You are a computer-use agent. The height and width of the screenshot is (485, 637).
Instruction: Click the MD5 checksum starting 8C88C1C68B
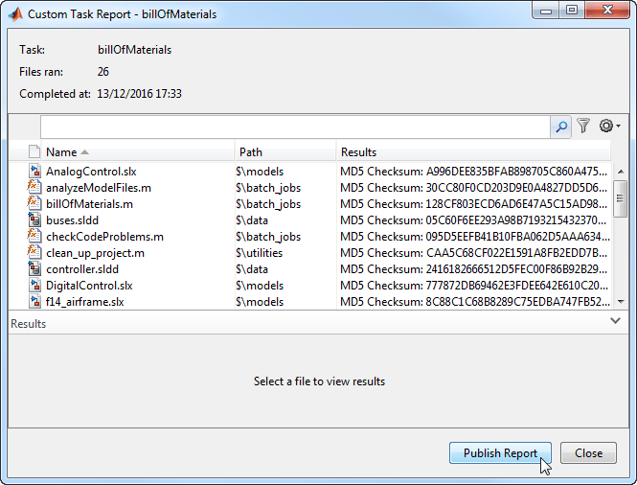474,301
